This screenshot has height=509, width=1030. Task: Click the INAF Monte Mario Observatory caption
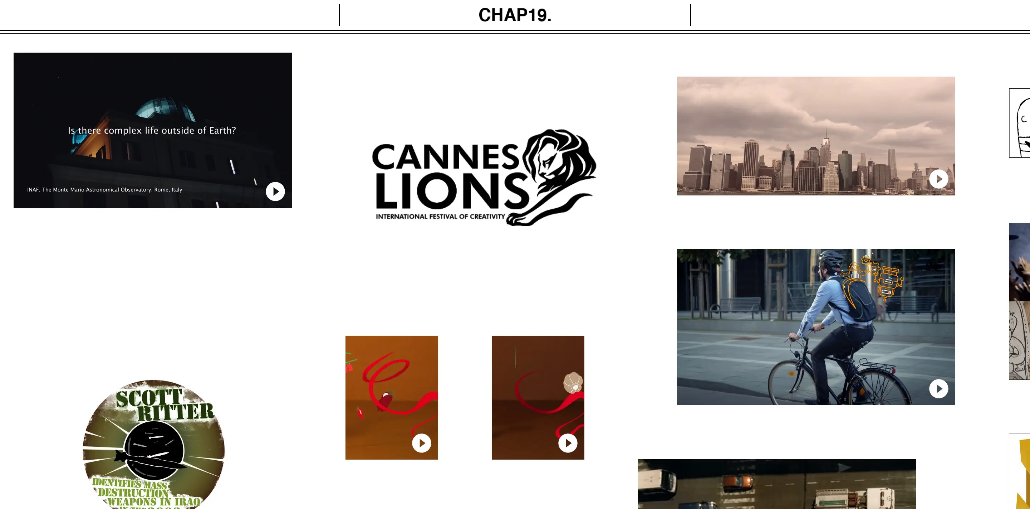coord(105,190)
